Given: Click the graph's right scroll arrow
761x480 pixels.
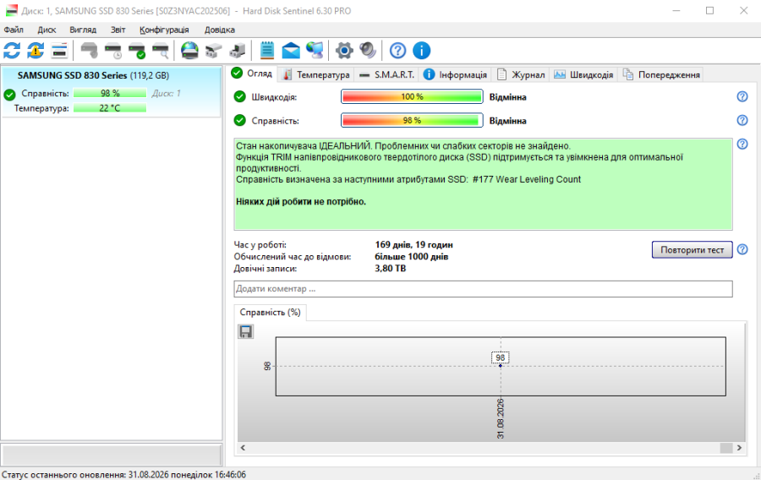Looking at the screenshot, I should click(739, 448).
